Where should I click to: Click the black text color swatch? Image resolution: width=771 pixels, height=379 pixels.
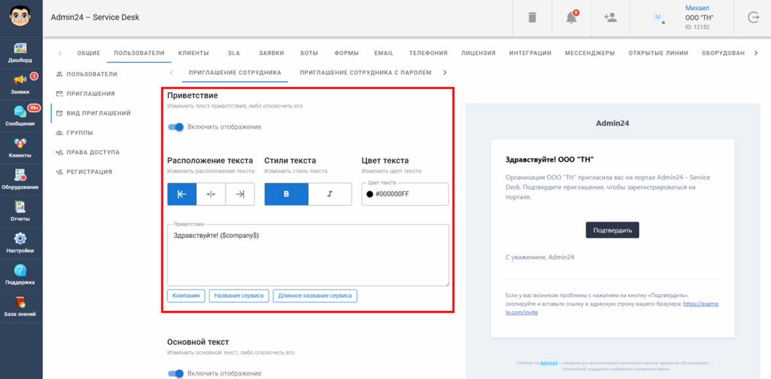[370, 194]
